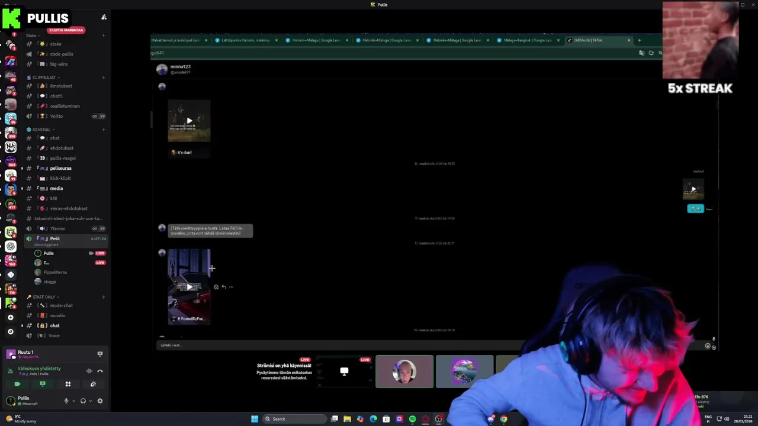
Task: Open File Explorer from the taskbar
Action: (347, 419)
